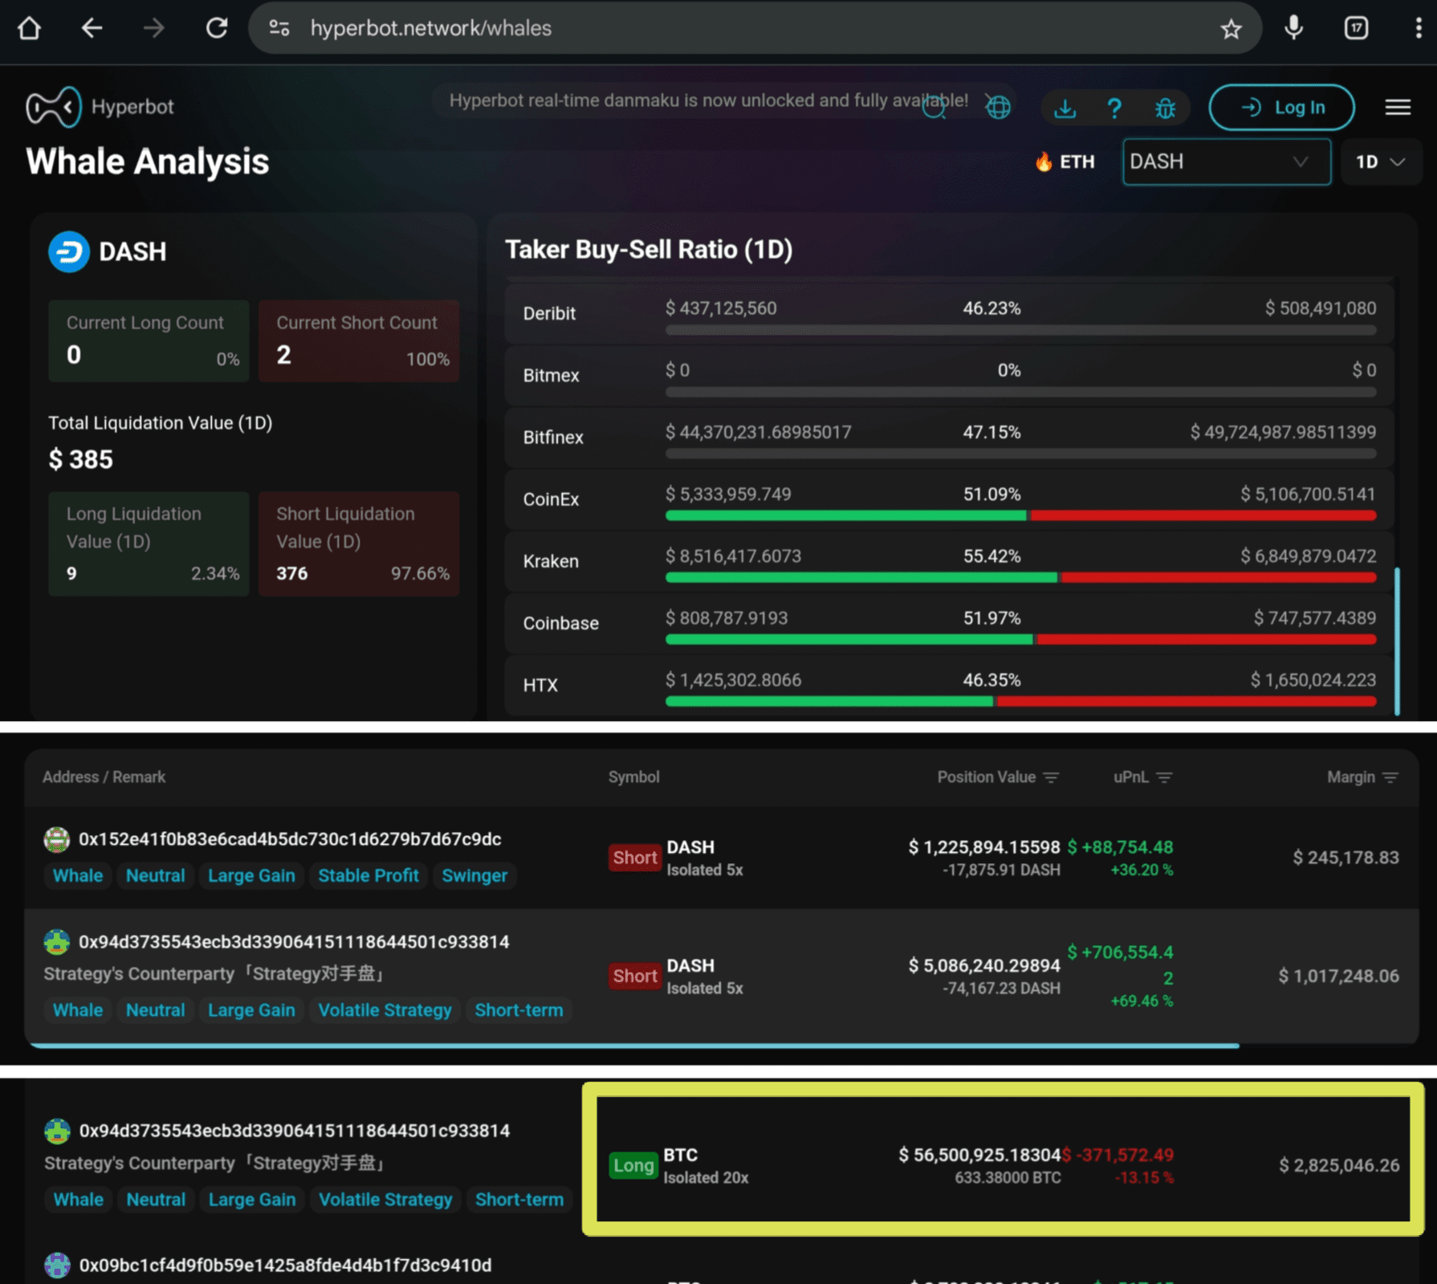Open the hamburger menu

click(1397, 108)
